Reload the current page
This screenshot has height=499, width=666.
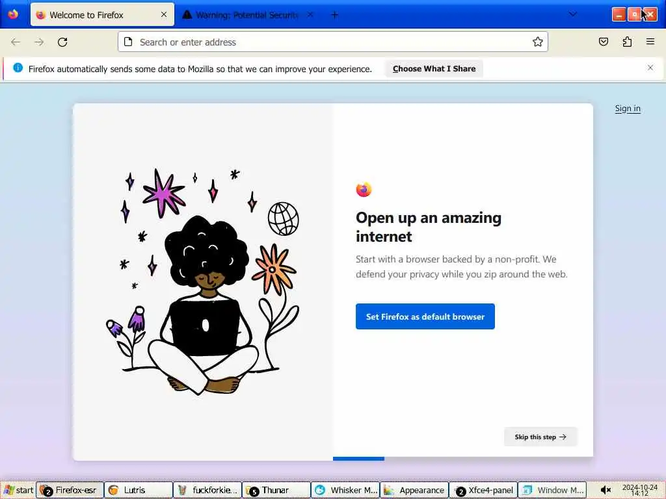62,42
